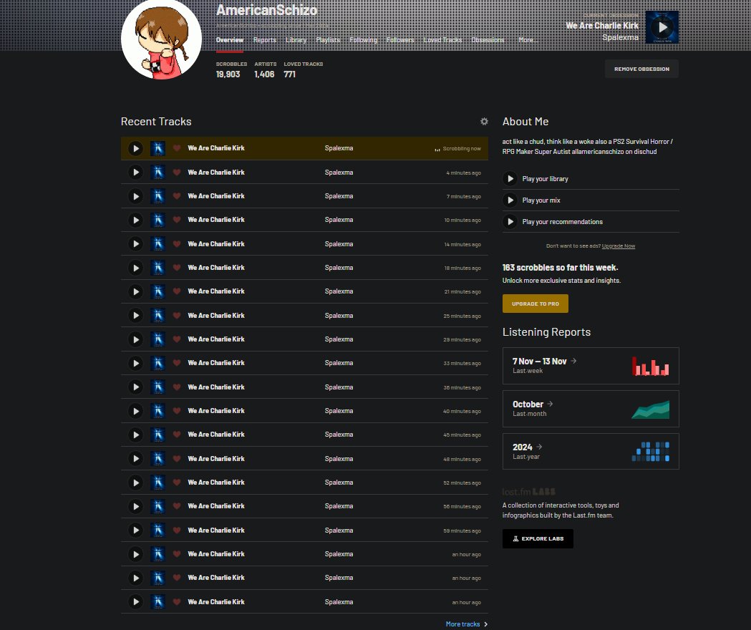Click the Upgrade to Pro button
Screen dimensions: 751x630
coord(535,304)
